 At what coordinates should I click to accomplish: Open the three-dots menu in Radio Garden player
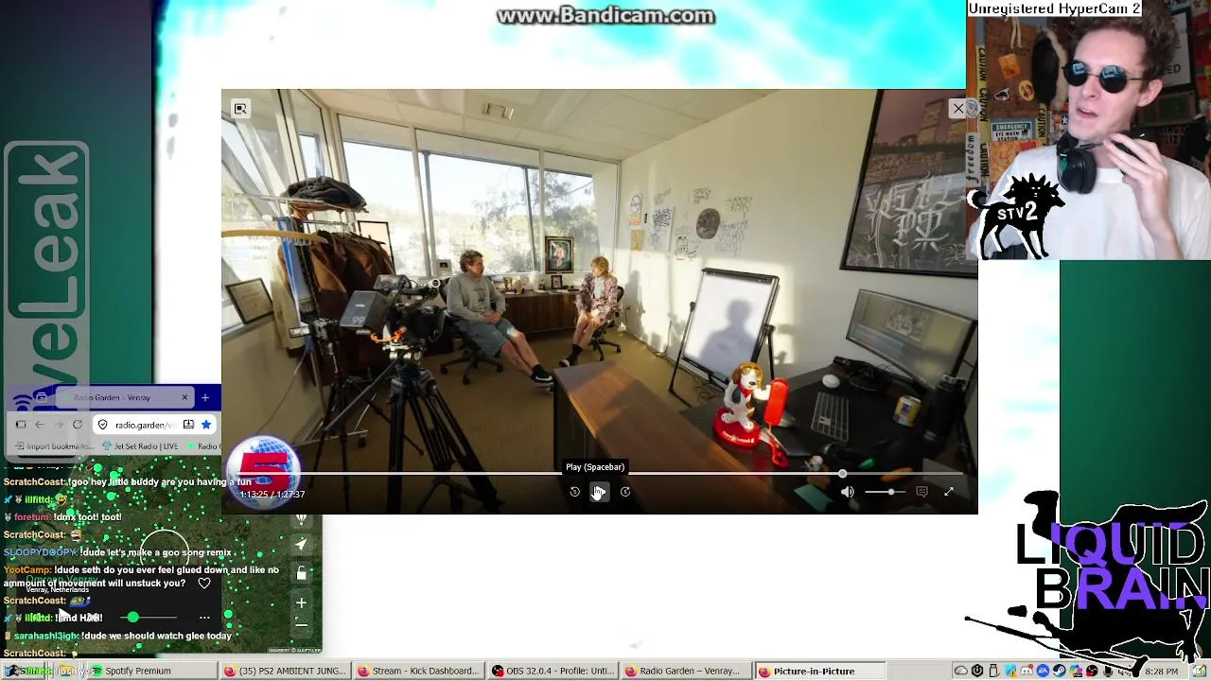[204, 618]
